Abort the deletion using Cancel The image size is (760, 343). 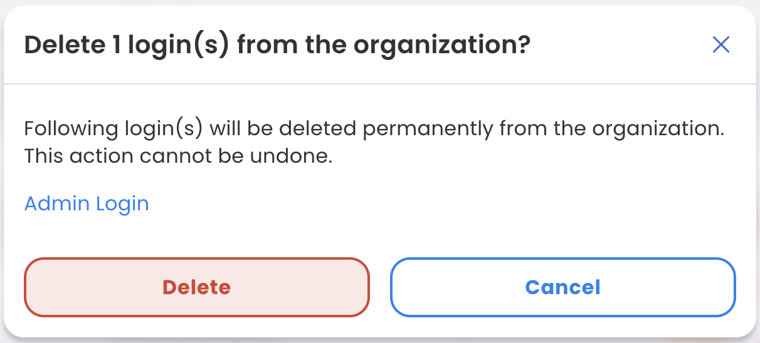(x=562, y=287)
